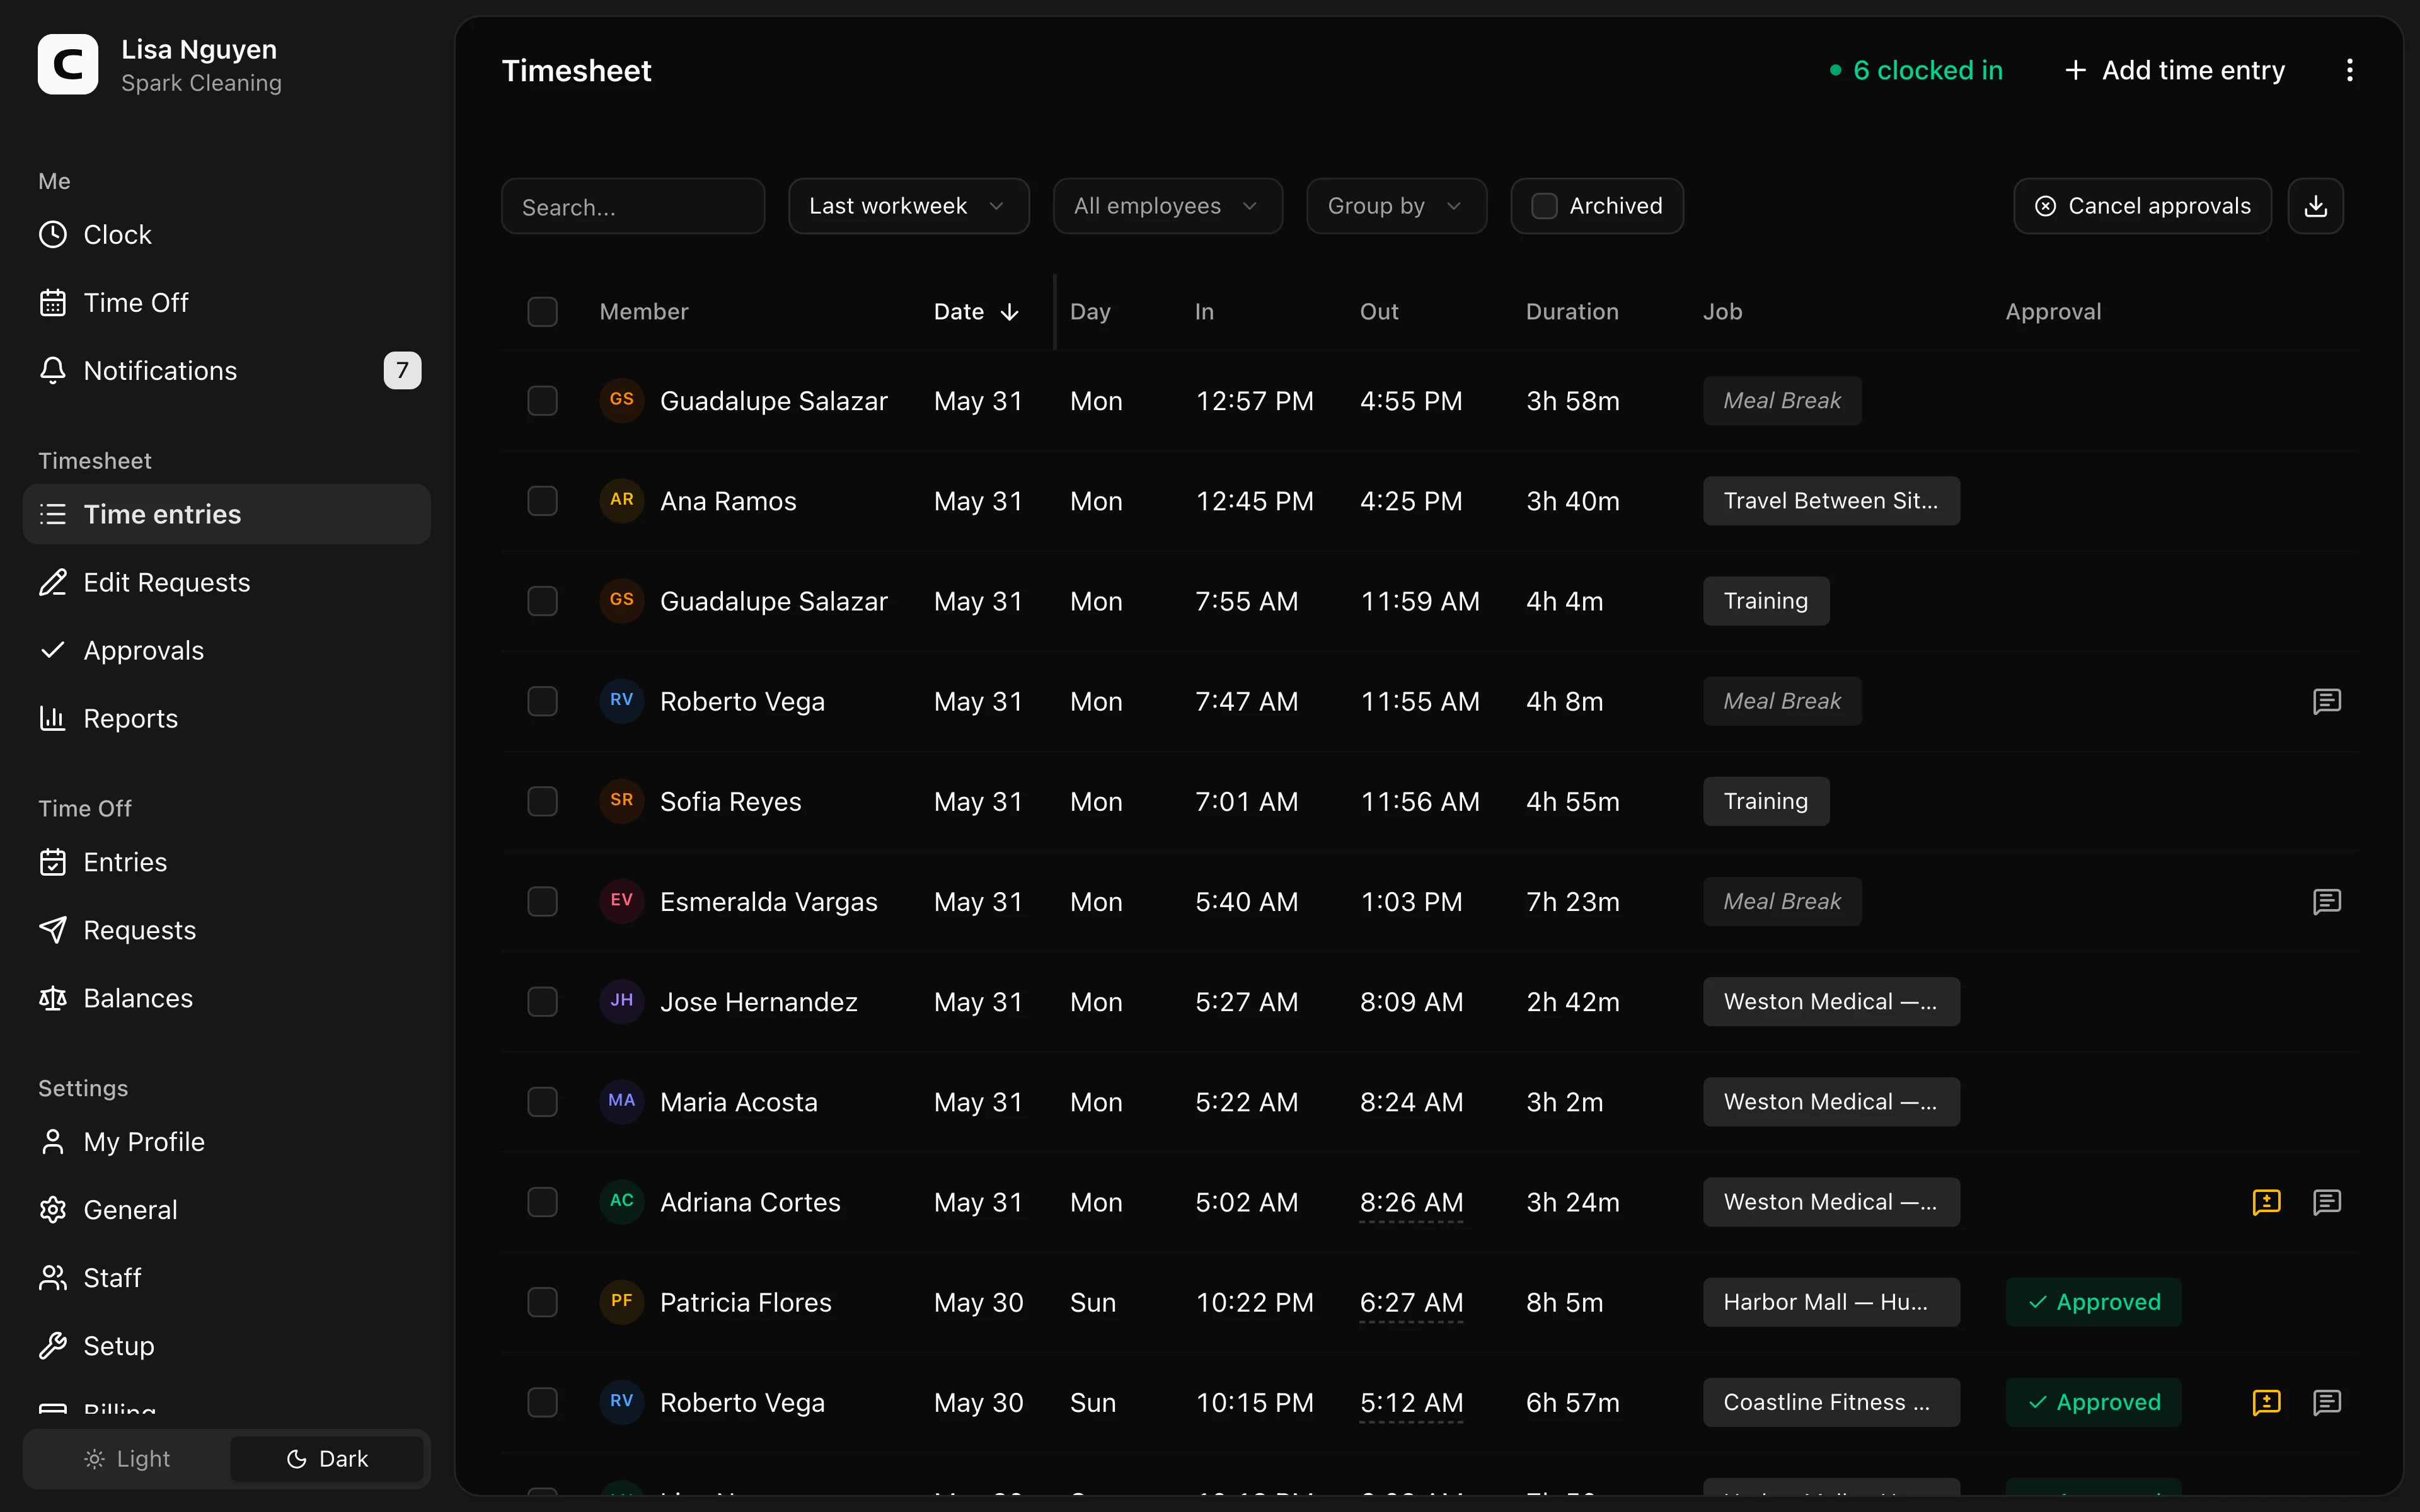Screen dimensions: 2420x1512
Task: Open Training job tag on Sofia Reyes row
Action: point(1766,801)
